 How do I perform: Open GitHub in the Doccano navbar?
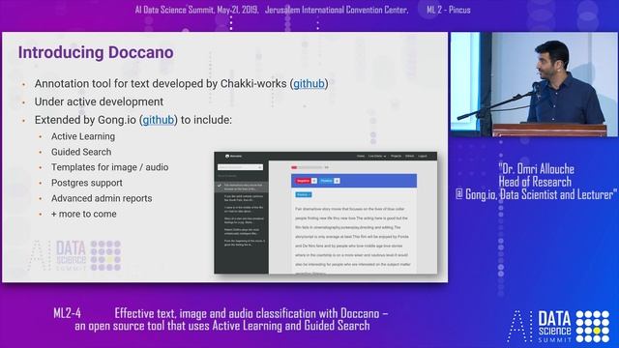click(x=410, y=157)
